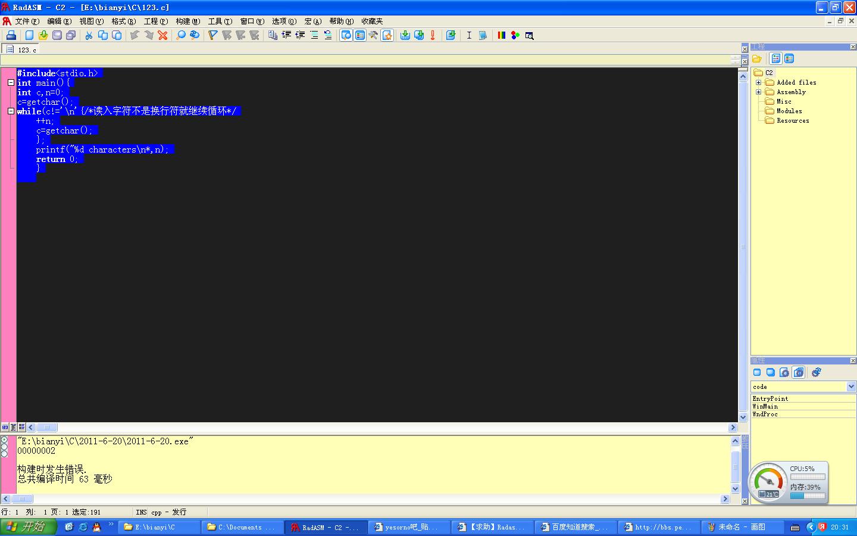
Task: Open the 选项 menu
Action: click(x=284, y=21)
